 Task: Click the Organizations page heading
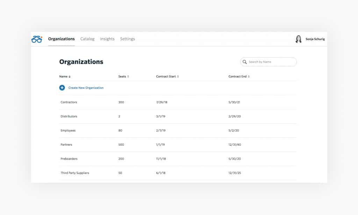[x=81, y=62]
